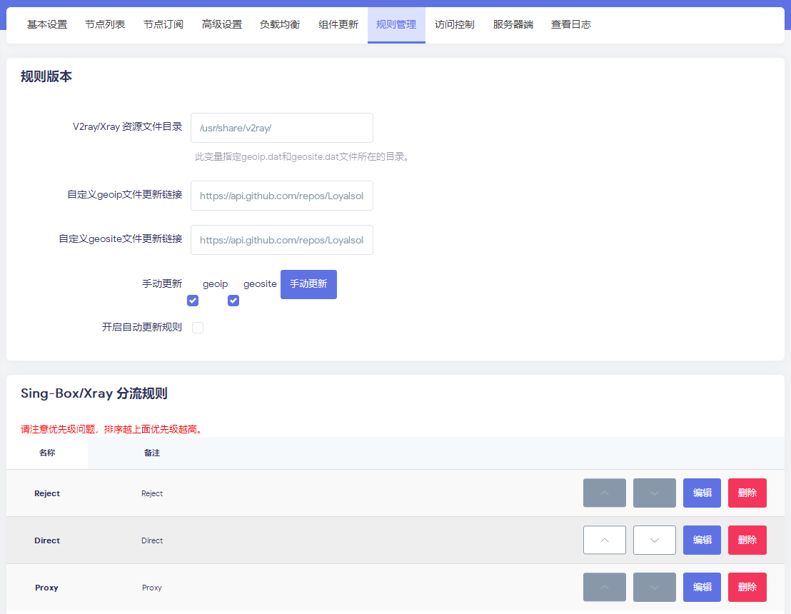Focus the V2ray/Xray 资源文件目录 input field
This screenshot has height=614, width=791.
(281, 128)
